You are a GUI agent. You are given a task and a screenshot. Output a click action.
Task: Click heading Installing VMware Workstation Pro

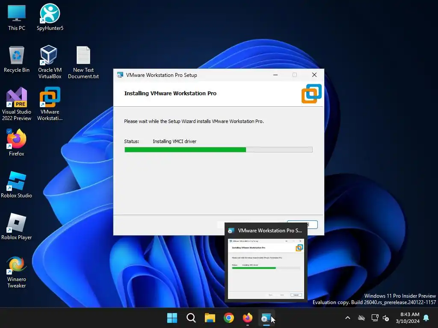[x=170, y=94]
